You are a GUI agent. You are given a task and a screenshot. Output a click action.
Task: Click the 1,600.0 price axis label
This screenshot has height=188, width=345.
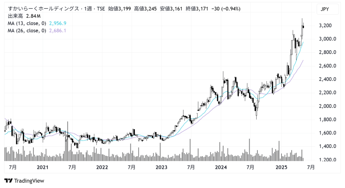pos(327,133)
